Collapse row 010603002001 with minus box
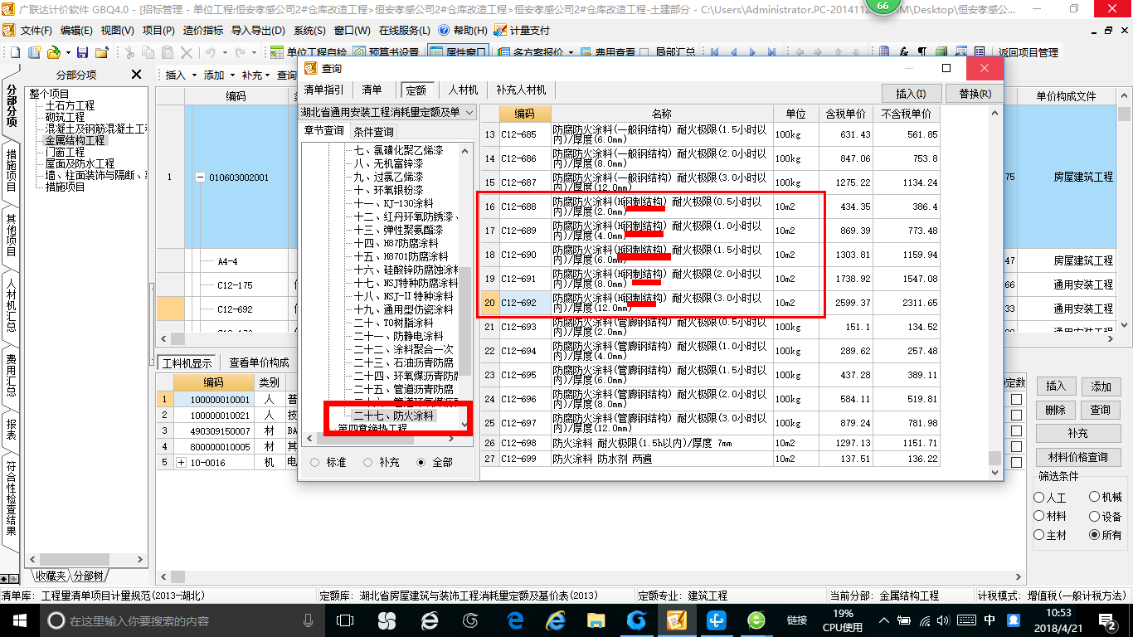The image size is (1133, 637). 200,177
